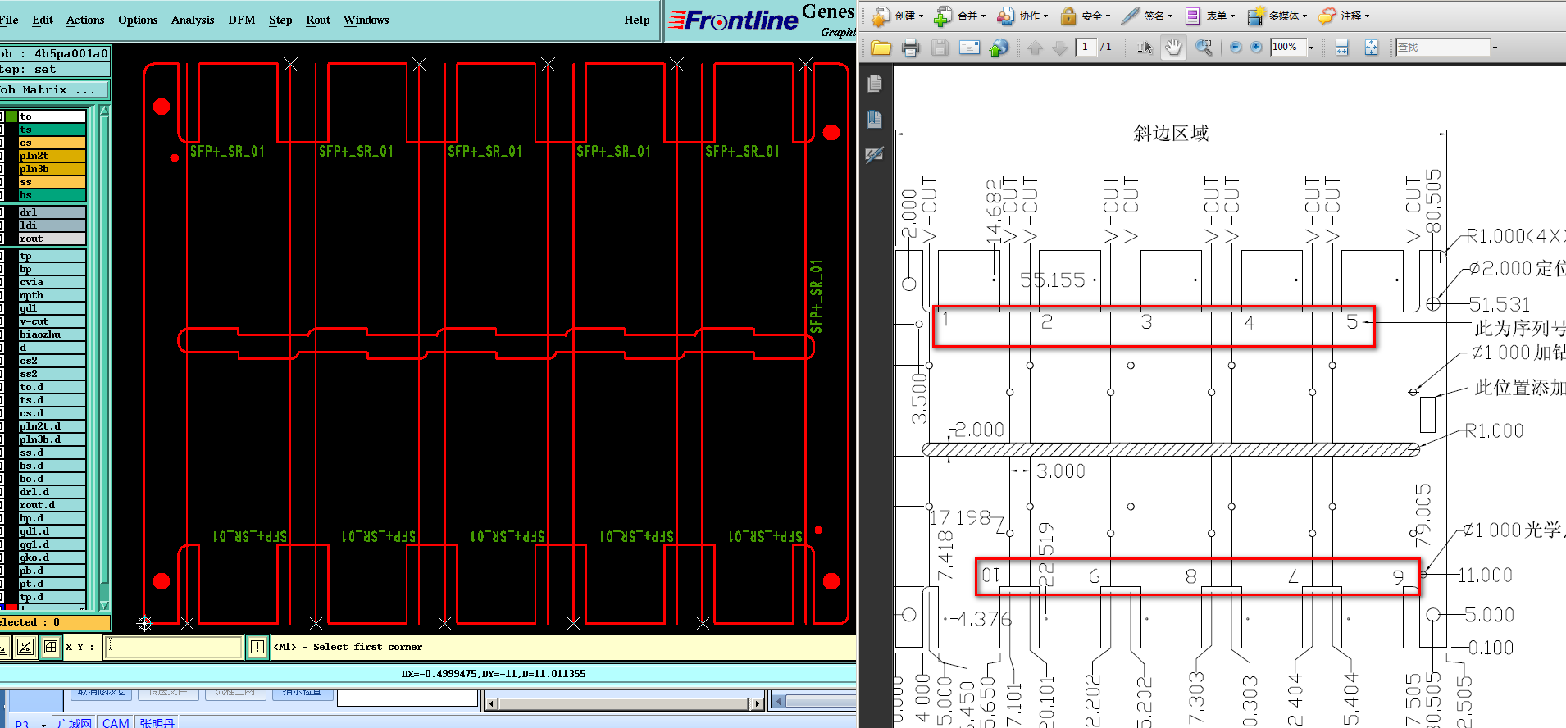Screen dimensions: 1566x728
Task: Open the Edit menu in Genesis
Action: point(43,20)
